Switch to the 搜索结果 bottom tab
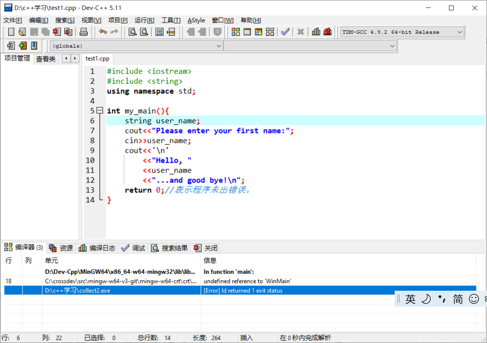The image size is (487, 343). (169, 248)
